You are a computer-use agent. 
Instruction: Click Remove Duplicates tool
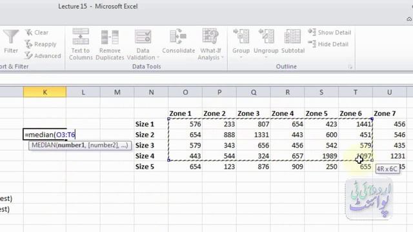110,44
